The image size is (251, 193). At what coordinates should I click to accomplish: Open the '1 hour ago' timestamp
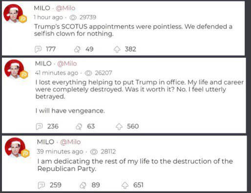pos(48,18)
